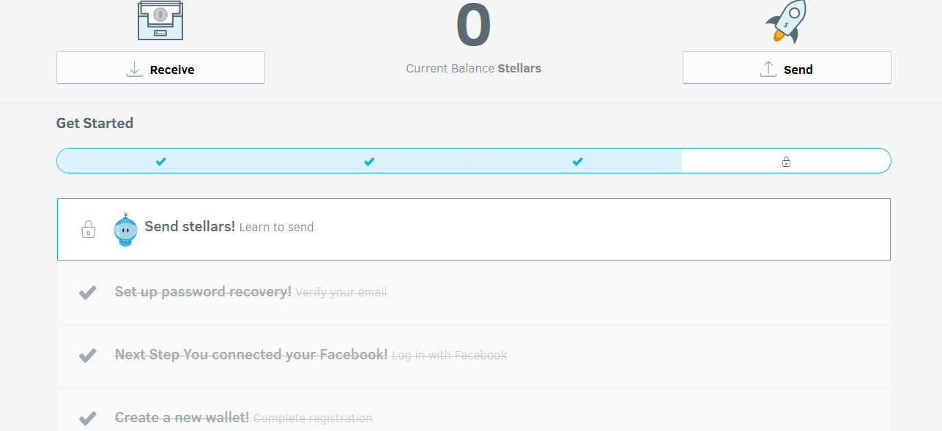This screenshot has height=431, width=942.
Task: Click the zero Current Balance number
Action: tap(473, 26)
